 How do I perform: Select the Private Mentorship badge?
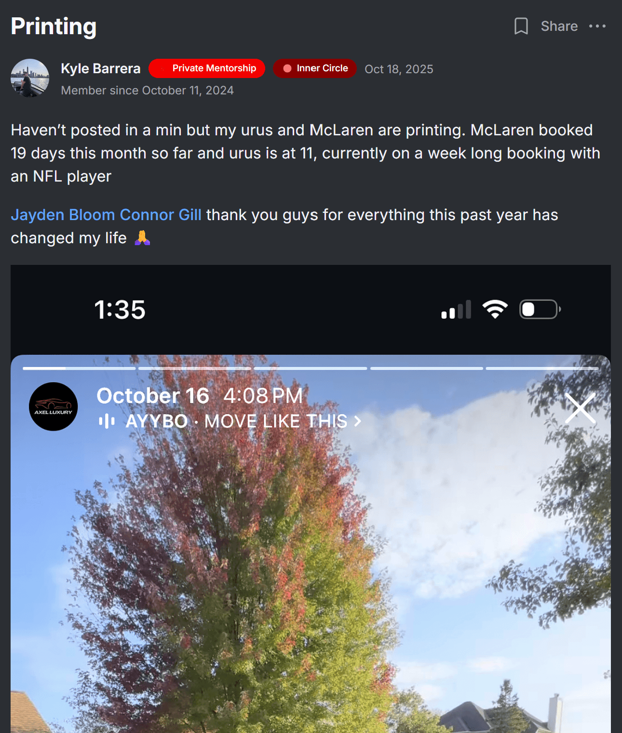tap(207, 68)
